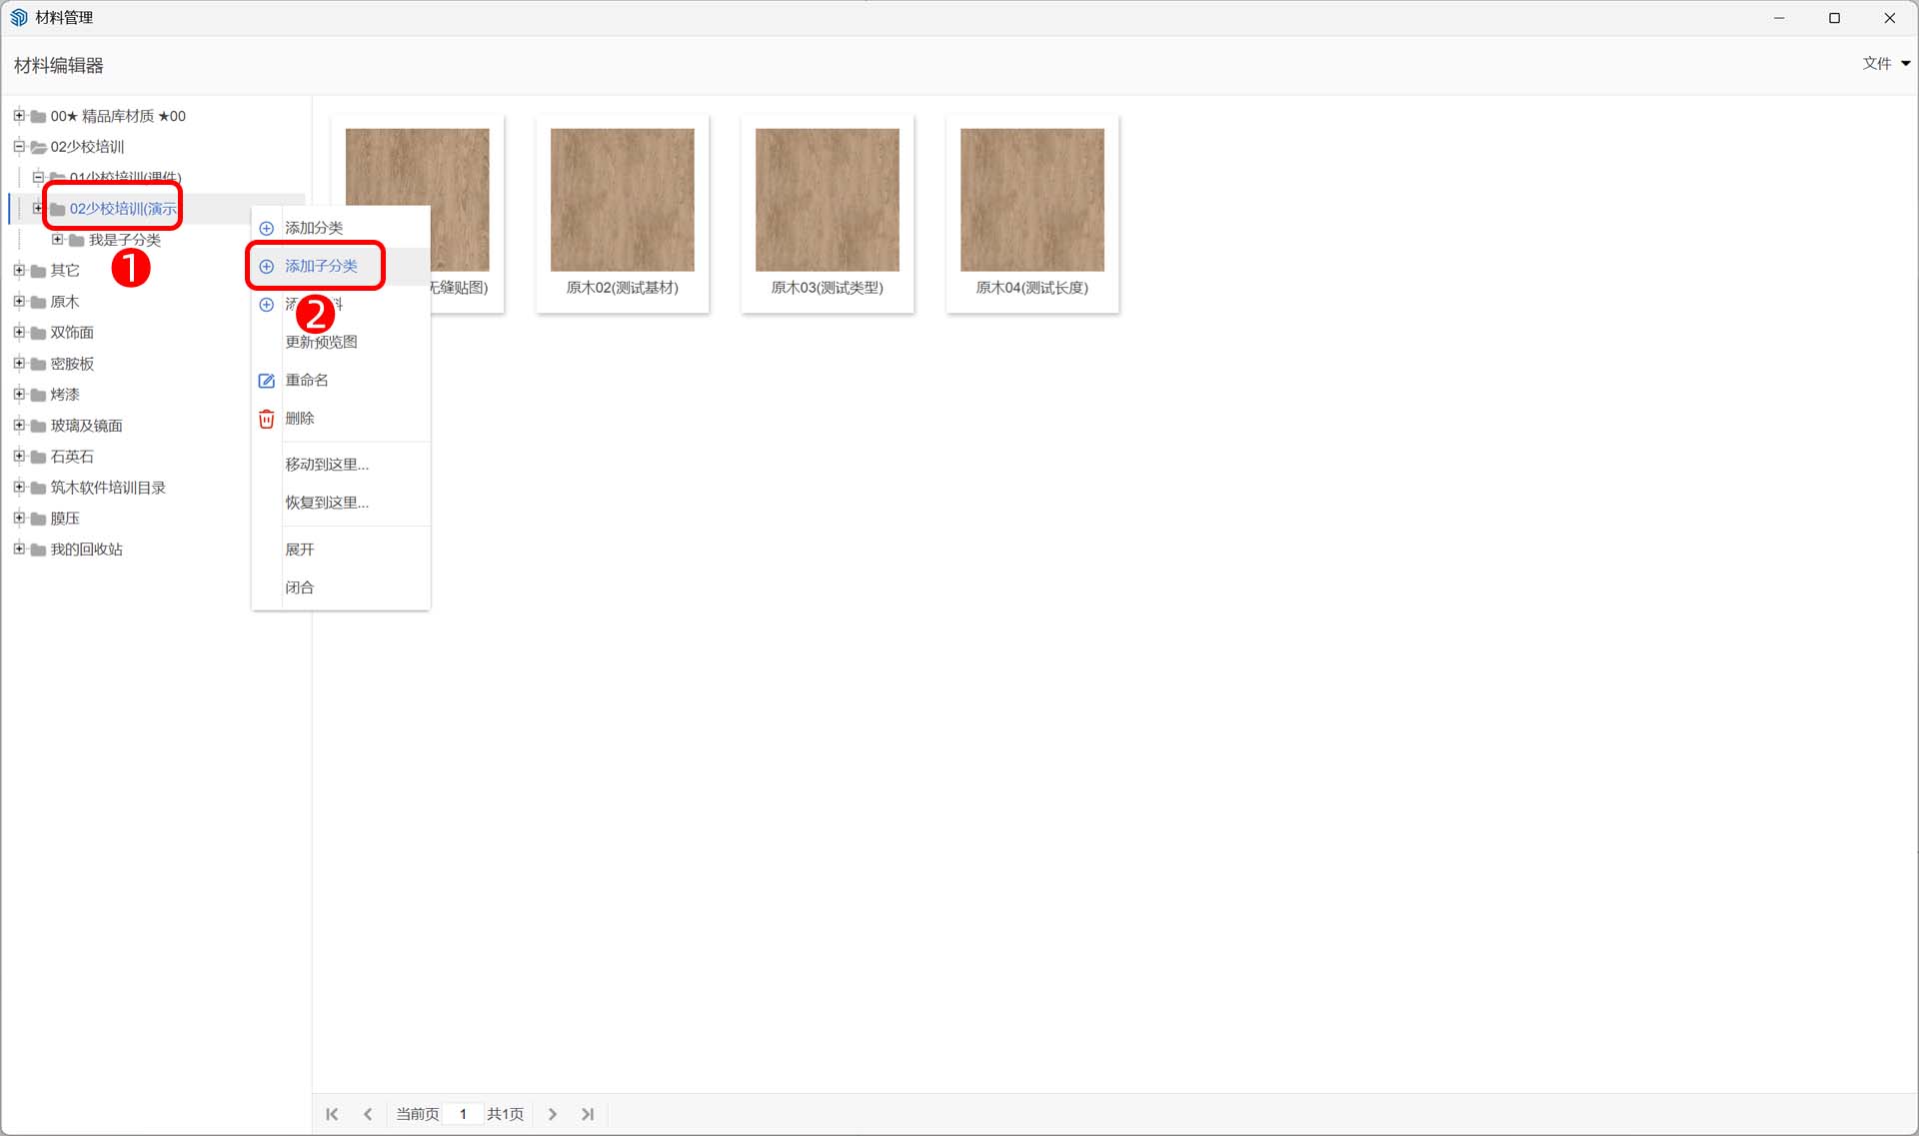
Task: Click the add category plus icon
Action: coord(267,228)
